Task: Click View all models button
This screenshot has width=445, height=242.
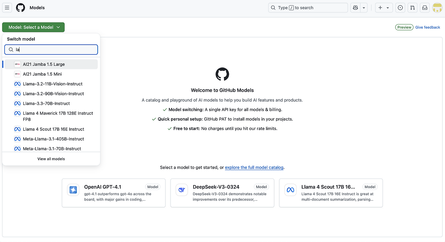Action: [51, 159]
